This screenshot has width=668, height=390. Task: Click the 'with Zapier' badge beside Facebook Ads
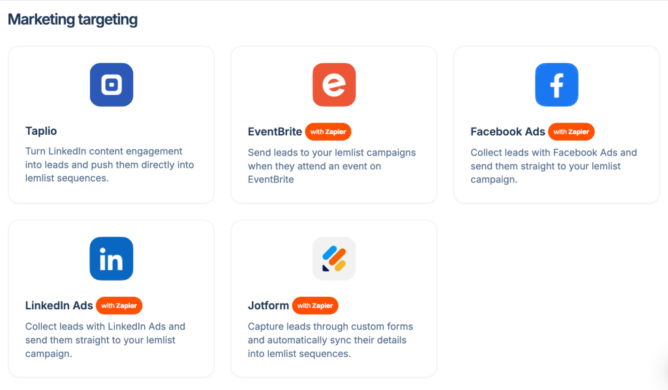click(x=571, y=132)
